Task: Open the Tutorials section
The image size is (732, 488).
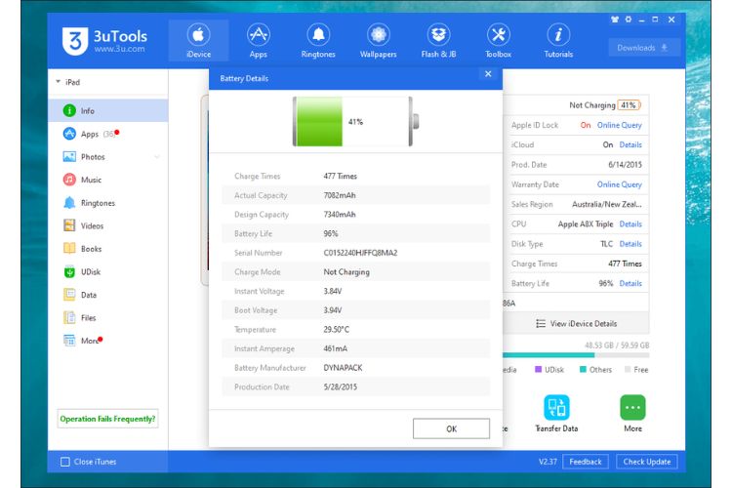Action: point(558,41)
